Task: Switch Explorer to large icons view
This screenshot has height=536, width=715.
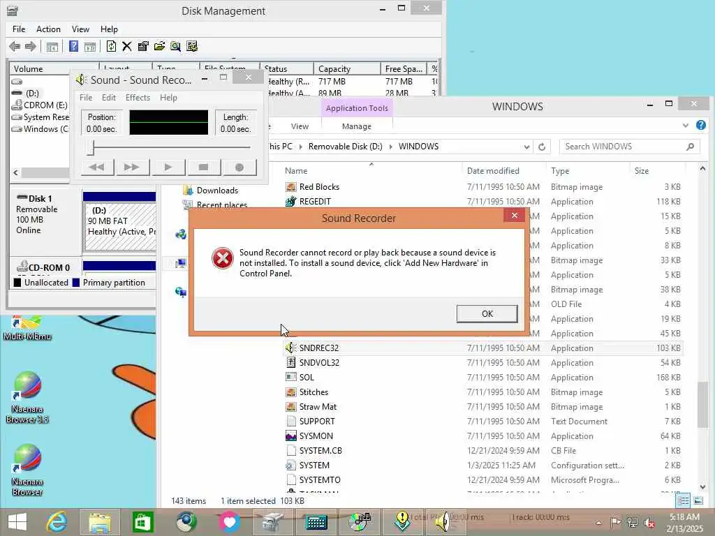Action: (x=698, y=500)
